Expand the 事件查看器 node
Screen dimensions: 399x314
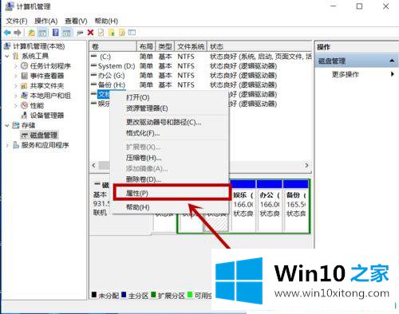(16, 76)
